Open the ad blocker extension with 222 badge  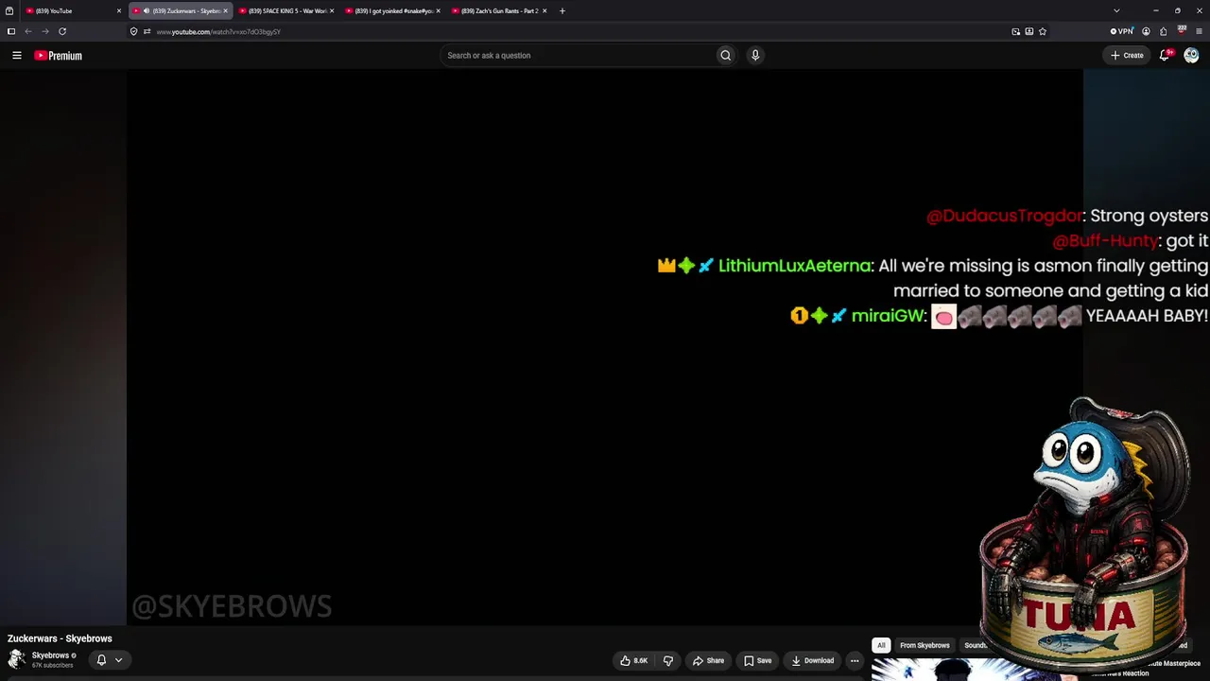coord(1182,31)
